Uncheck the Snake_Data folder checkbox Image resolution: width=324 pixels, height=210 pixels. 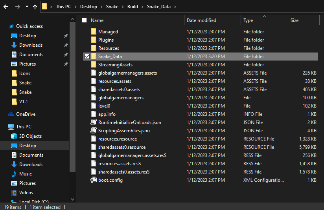pyautogui.click(x=87, y=56)
